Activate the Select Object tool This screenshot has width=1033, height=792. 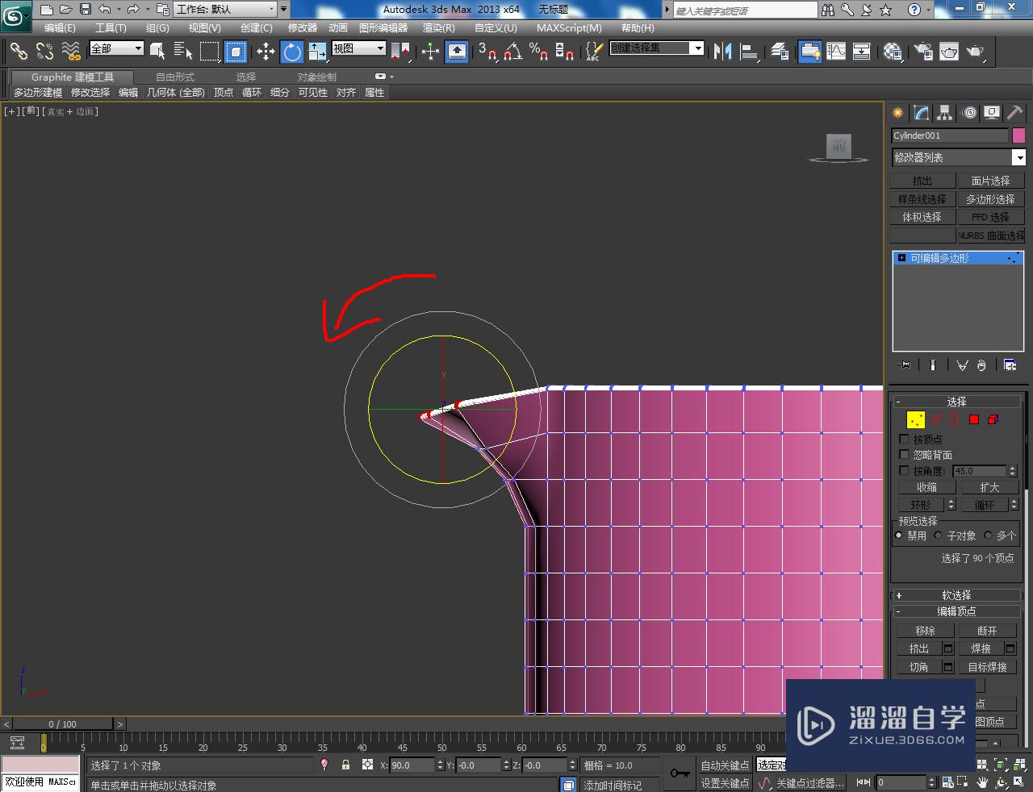(x=157, y=51)
